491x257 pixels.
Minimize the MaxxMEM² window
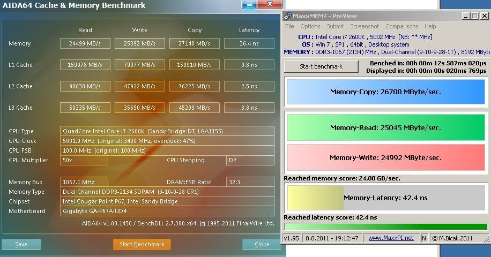coord(465,16)
